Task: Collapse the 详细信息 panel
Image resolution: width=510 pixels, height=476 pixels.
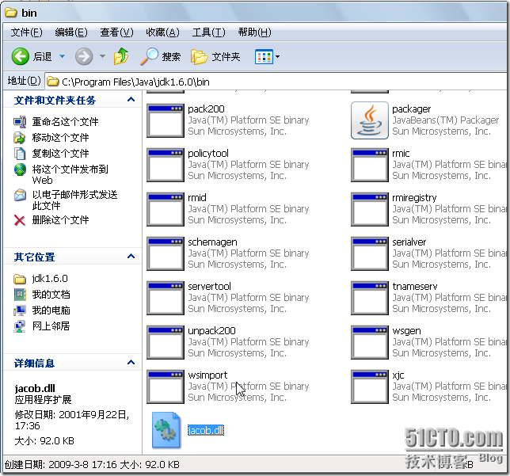Action: (131, 363)
